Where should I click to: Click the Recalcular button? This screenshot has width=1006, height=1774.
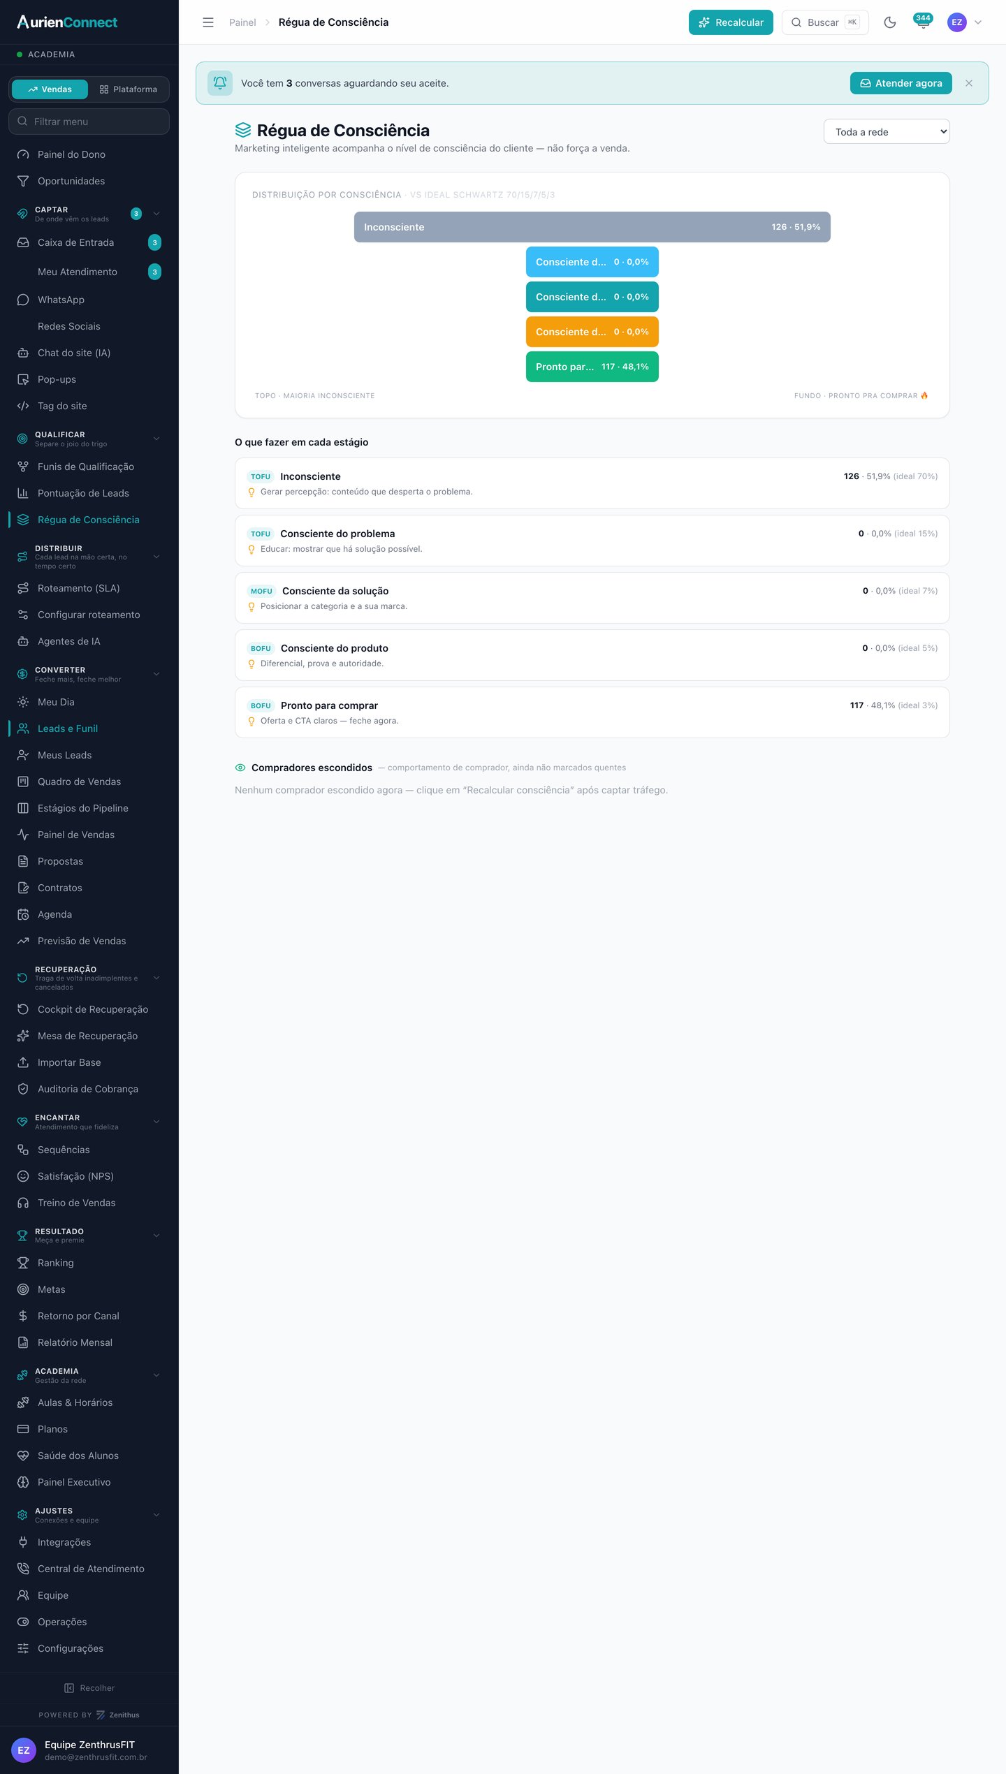click(731, 22)
